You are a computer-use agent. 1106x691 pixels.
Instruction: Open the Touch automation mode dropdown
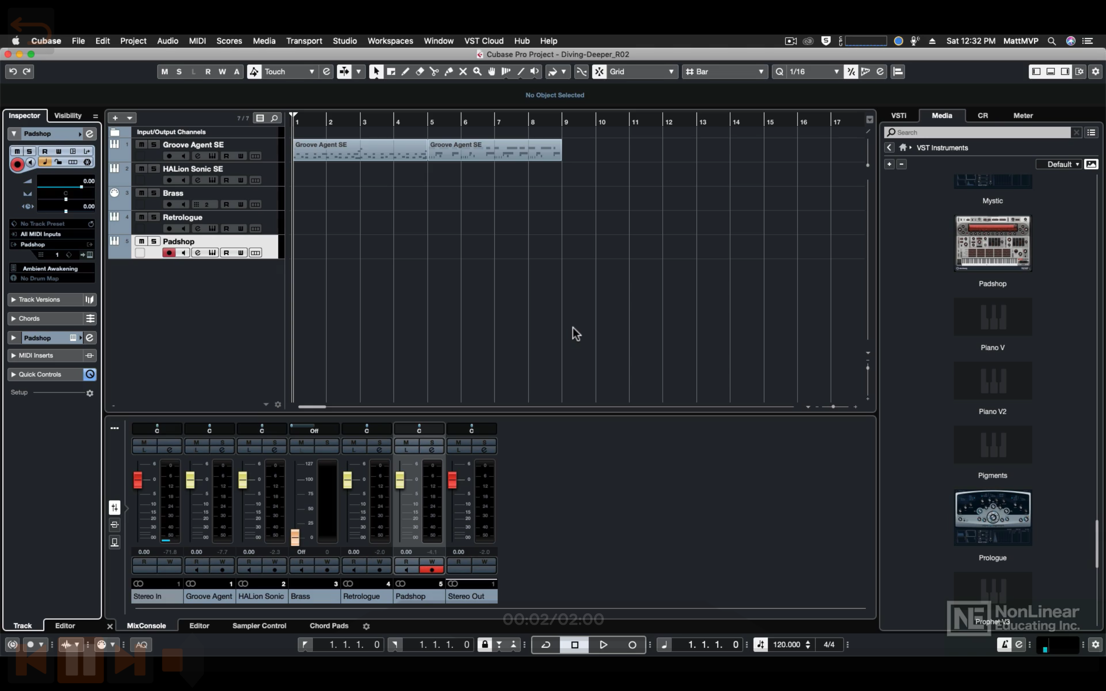coord(290,72)
